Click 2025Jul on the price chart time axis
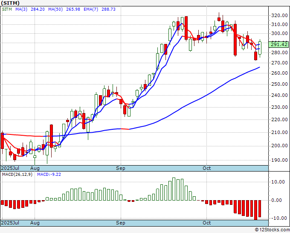290x233 pixels. tap(10, 168)
